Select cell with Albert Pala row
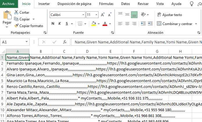Image resolution: width=202 pixels, height=122 pixels. coord(18,98)
